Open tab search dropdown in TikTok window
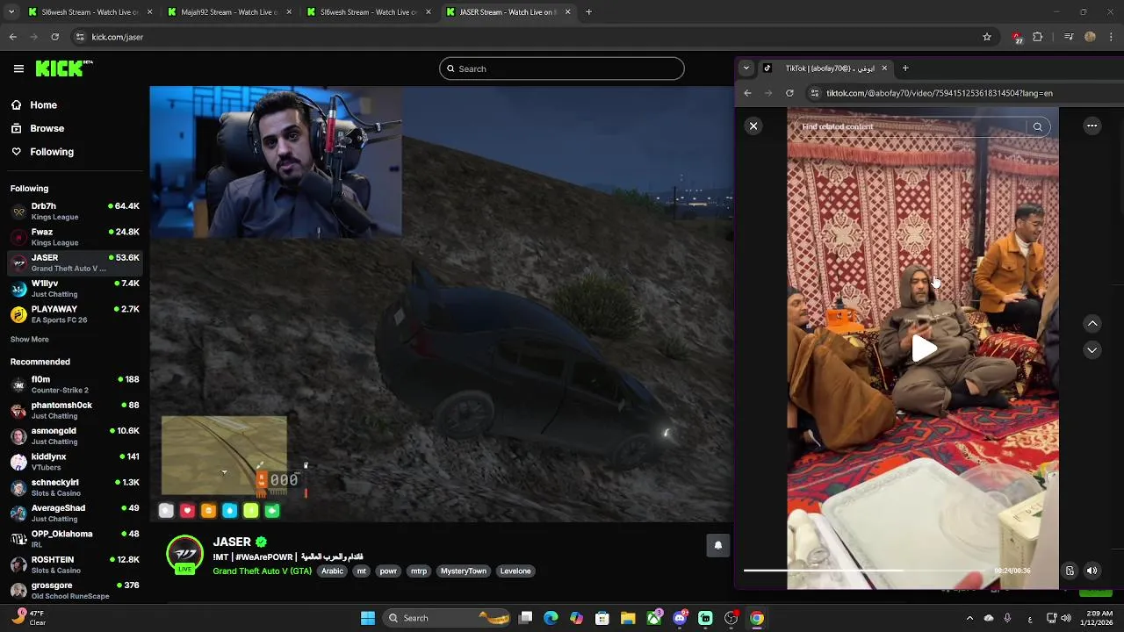The height and width of the screenshot is (632, 1124). pos(746,68)
